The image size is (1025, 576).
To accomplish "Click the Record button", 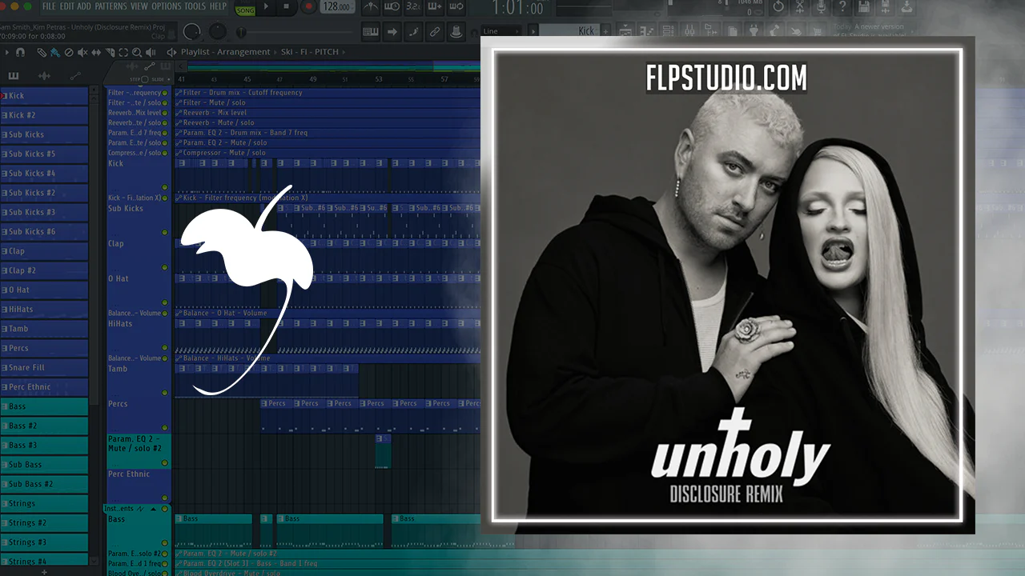I will 308,7.
